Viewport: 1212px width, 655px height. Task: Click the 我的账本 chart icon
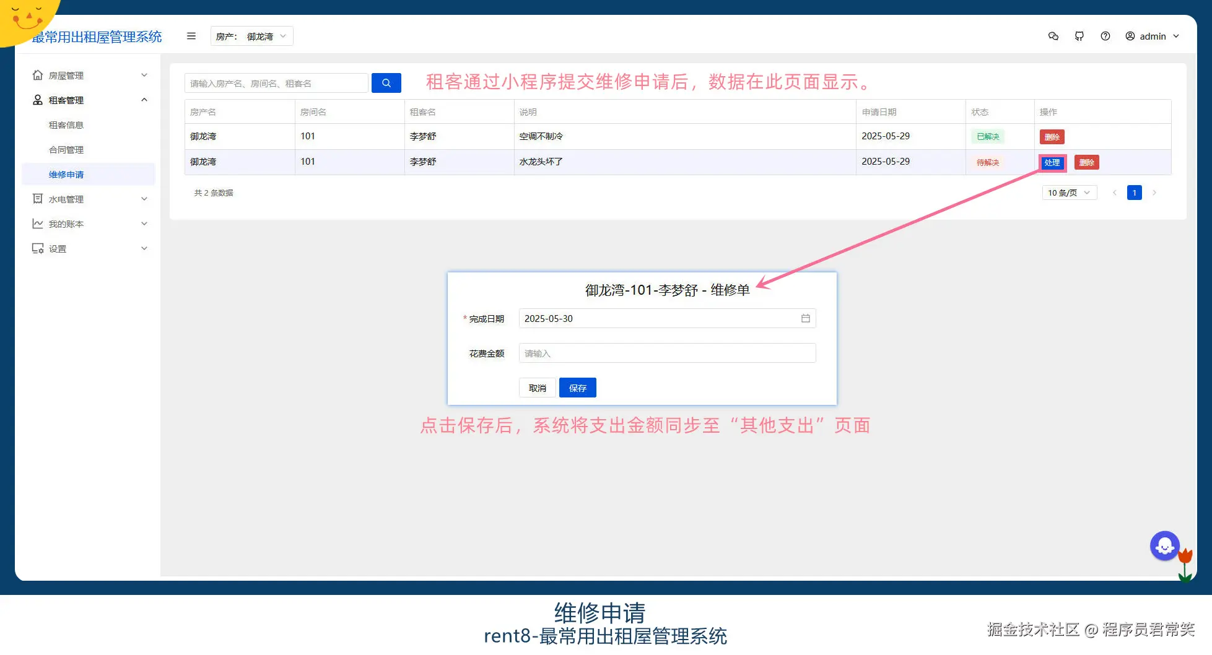(37, 223)
